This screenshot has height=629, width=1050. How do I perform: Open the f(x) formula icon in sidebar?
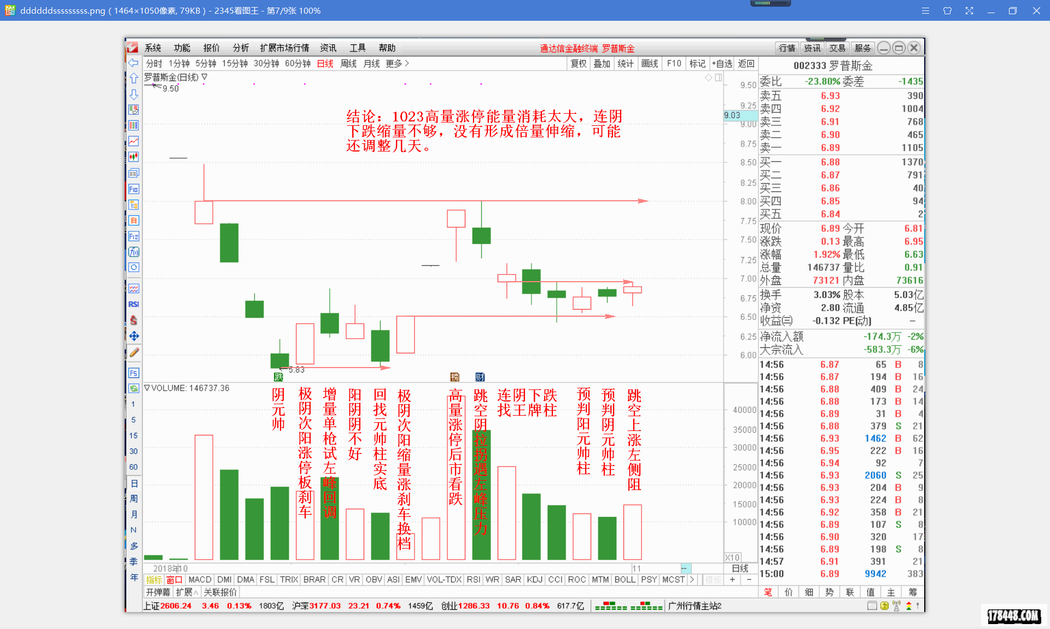tap(133, 252)
